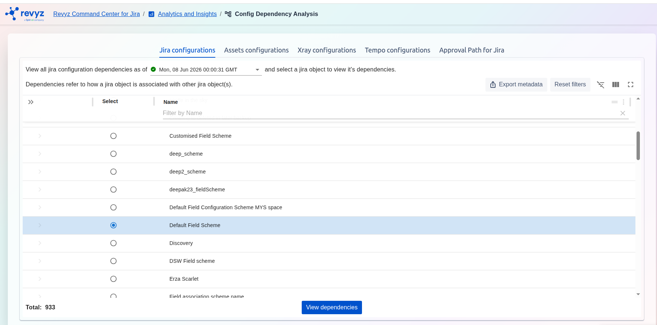Image resolution: width=657 pixels, height=325 pixels.
Task: Click the 'deepak23_fieldScheme' name text
Action: pos(197,189)
